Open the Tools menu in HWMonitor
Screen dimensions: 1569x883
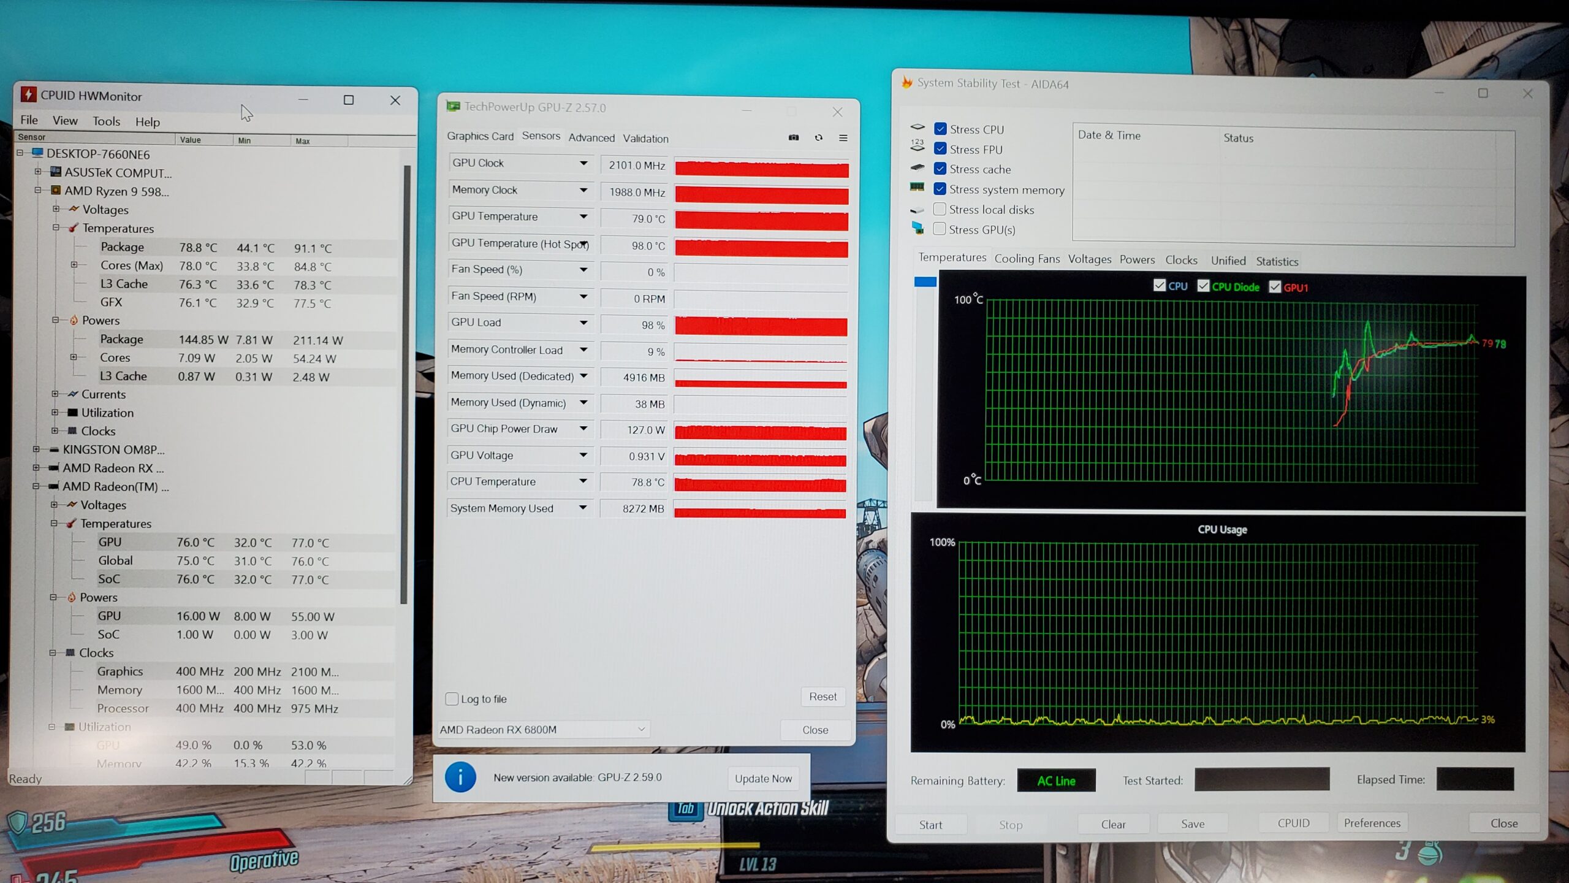tap(106, 121)
